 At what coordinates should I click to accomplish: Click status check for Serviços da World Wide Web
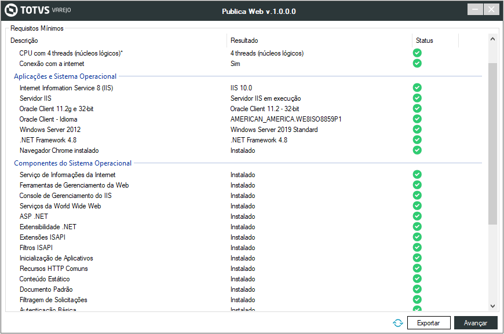point(417,206)
